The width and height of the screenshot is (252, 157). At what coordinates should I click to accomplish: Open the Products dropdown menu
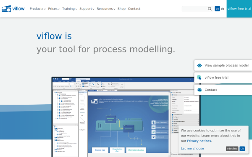point(38,9)
